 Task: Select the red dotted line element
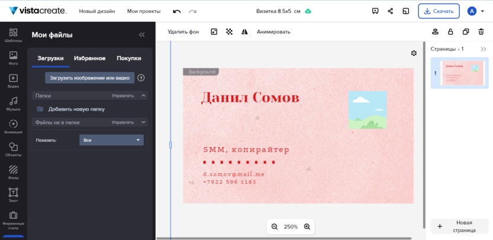click(239, 162)
